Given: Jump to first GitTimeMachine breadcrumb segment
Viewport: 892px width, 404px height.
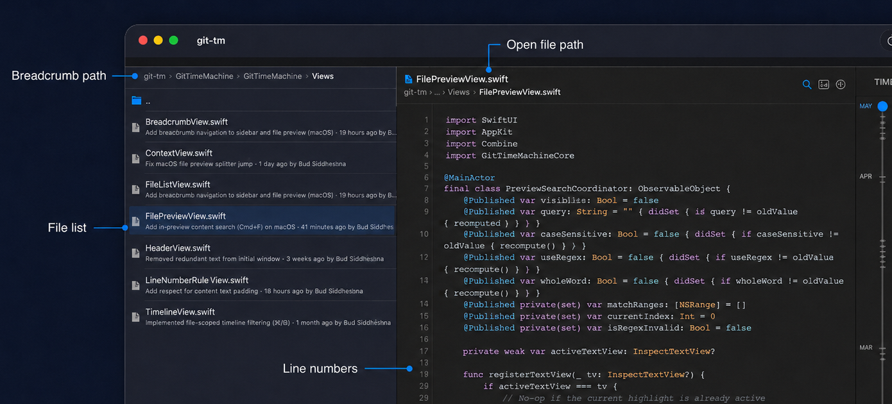Looking at the screenshot, I should click(204, 76).
